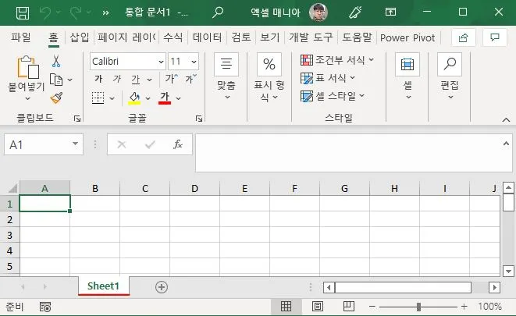The width and height of the screenshot is (516, 316).
Task: Add a new sheet with plus icon
Action: click(162, 287)
